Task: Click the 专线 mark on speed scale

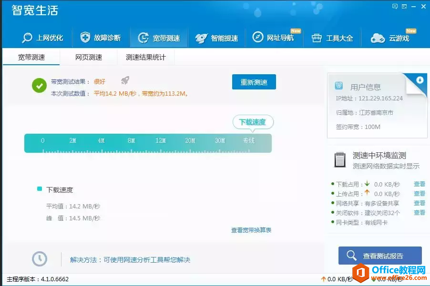Action: coord(249,141)
